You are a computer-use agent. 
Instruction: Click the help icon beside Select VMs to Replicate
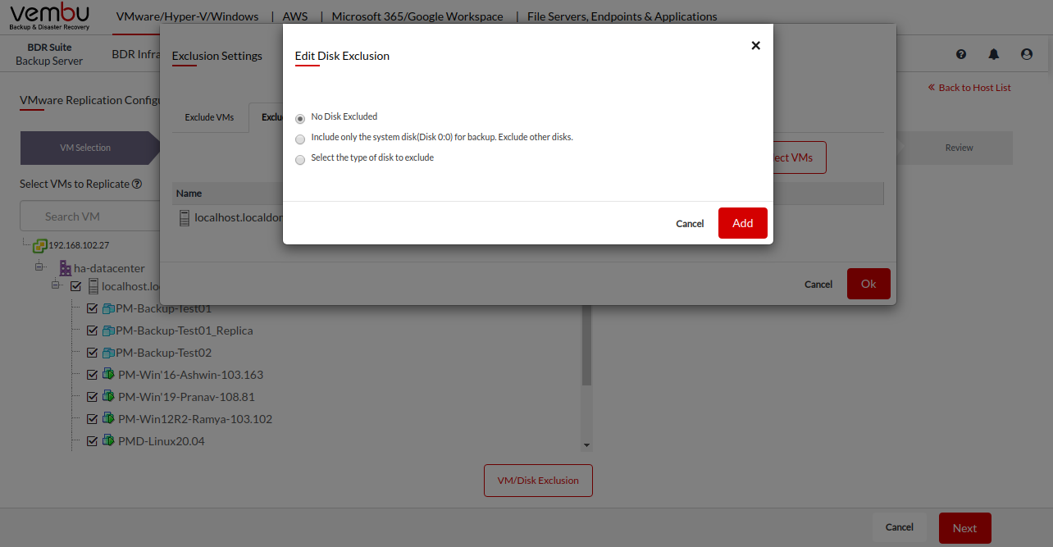137,185
